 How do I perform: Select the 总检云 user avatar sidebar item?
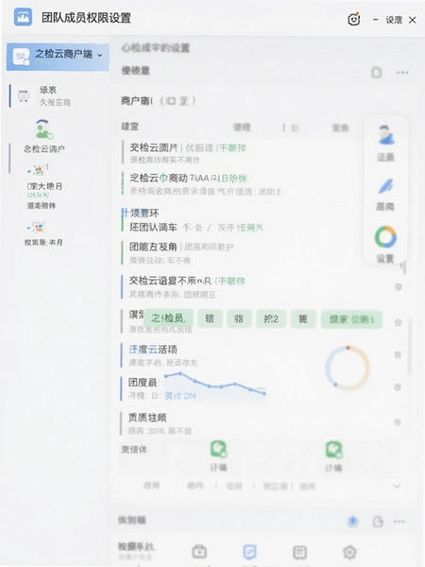point(44,135)
